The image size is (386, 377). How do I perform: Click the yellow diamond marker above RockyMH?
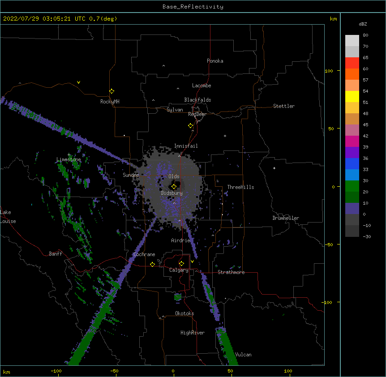(x=112, y=91)
